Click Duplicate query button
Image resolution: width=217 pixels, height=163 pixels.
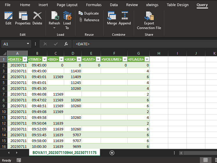pyautogui.click(x=89, y=13)
